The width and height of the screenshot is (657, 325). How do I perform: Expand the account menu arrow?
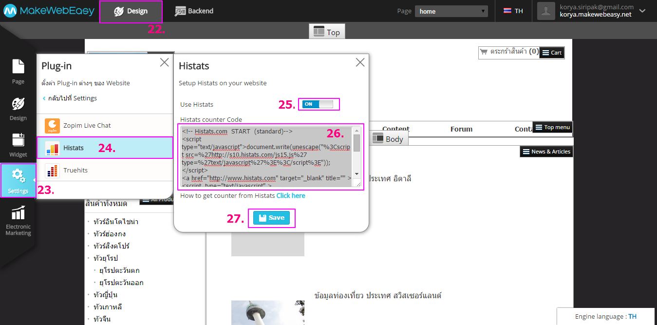[642, 11]
